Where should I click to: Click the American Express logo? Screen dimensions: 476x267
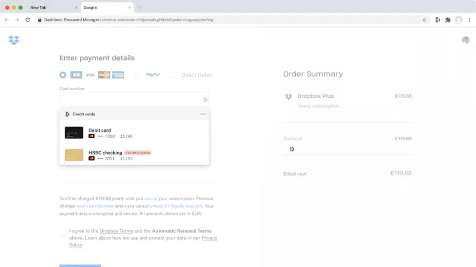[118, 75]
